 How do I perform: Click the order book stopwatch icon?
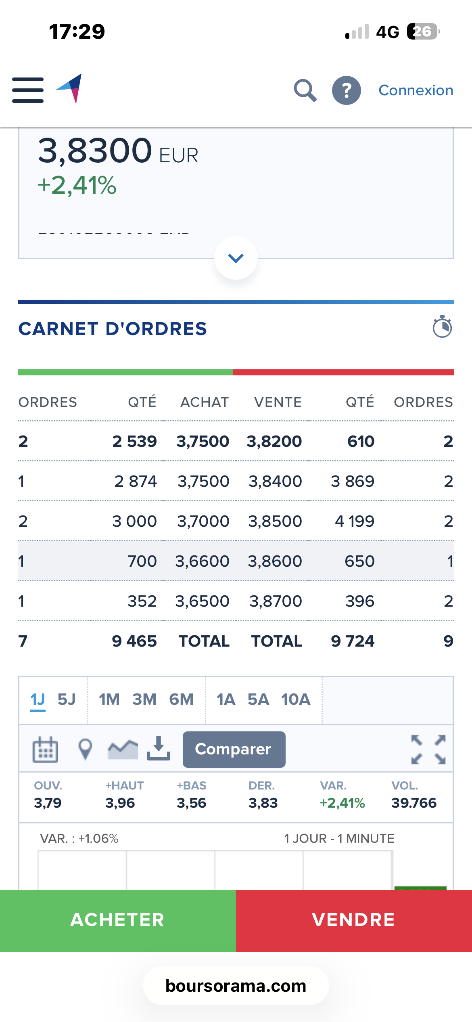[x=442, y=327]
